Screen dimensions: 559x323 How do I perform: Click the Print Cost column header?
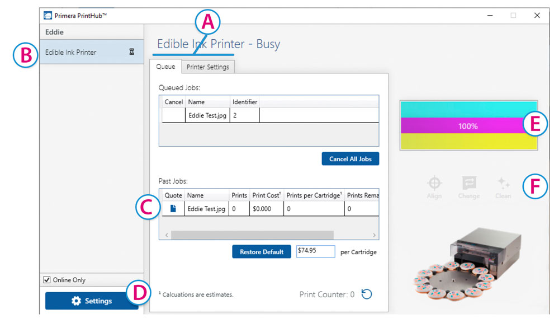[267, 195]
